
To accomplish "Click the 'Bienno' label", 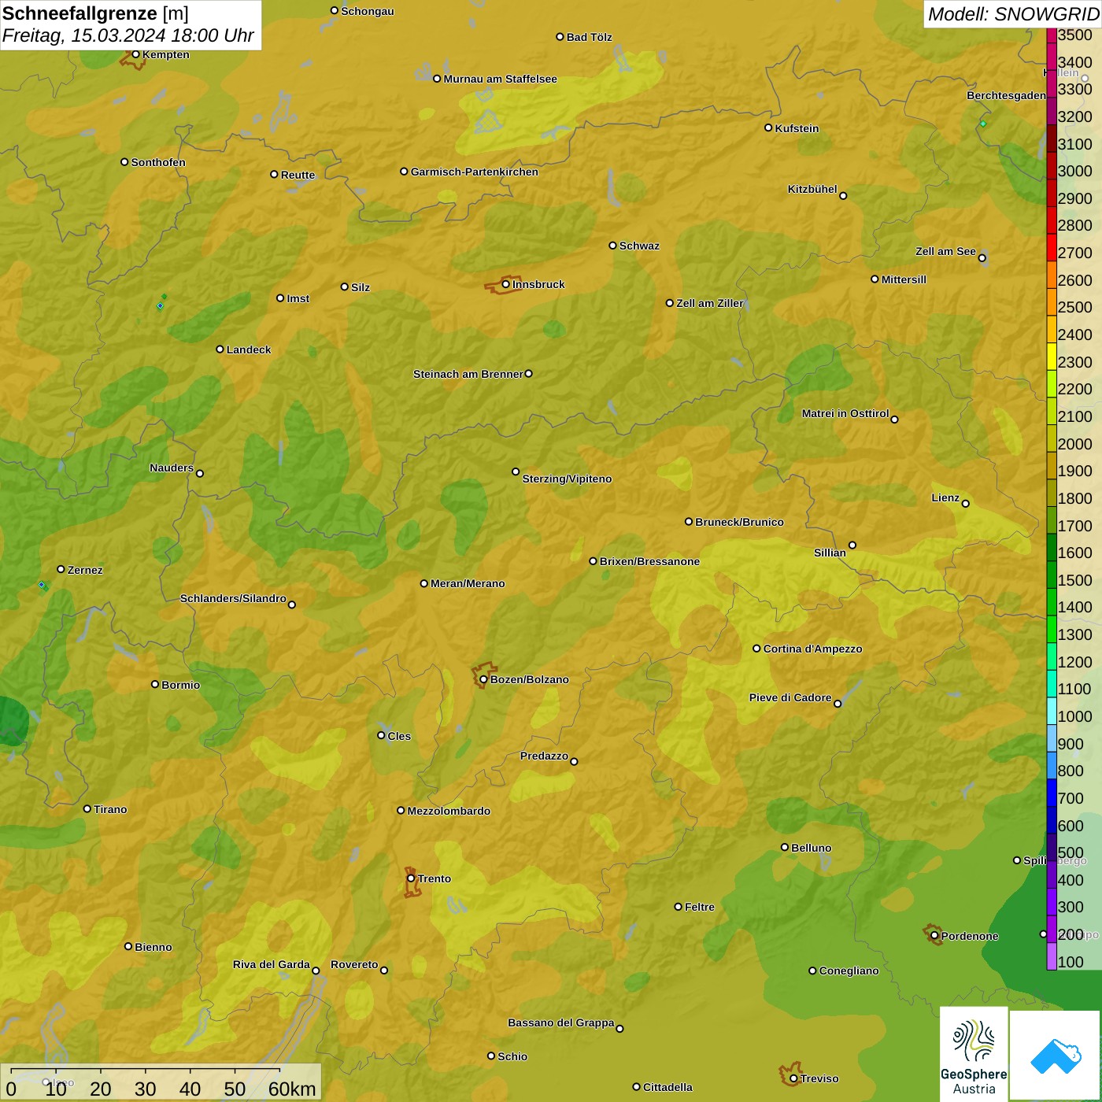I will [153, 947].
